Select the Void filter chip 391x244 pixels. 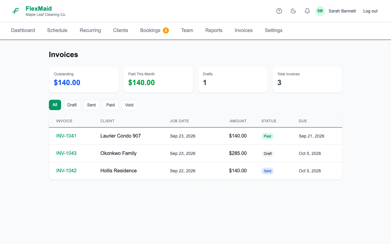point(129,105)
